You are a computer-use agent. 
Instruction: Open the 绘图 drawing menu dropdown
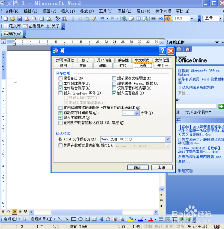tap(12, 219)
